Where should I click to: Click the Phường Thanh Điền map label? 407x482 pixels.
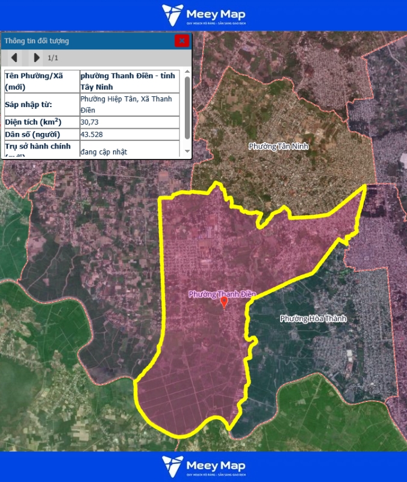[222, 294]
